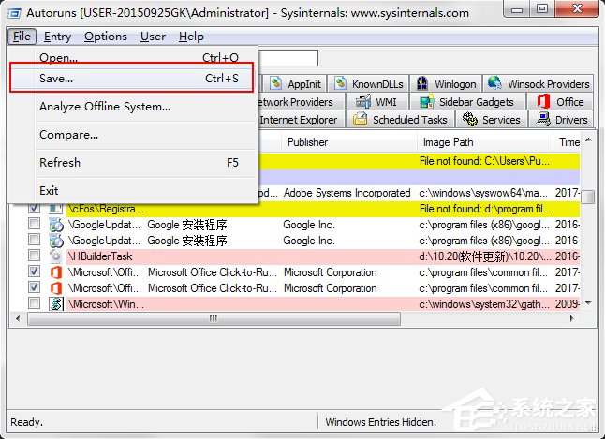
Task: Choose Analyze Offline System menu entry
Action: click(x=104, y=107)
